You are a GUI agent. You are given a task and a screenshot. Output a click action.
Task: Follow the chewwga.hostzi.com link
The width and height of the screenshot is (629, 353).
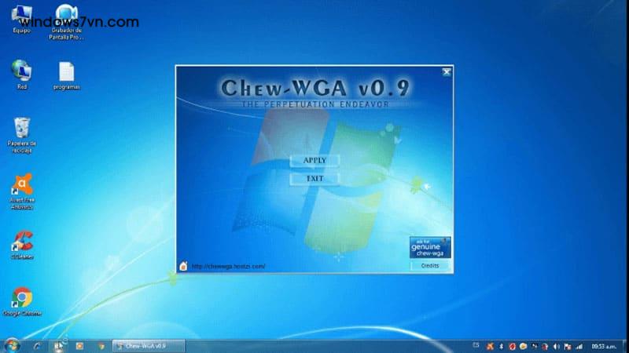227,266
